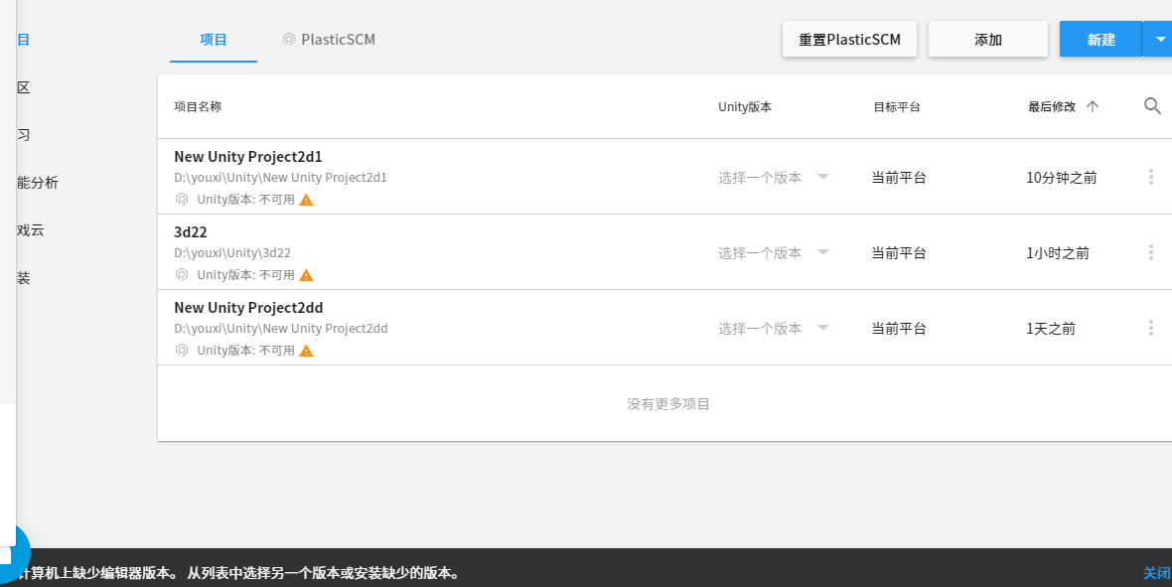Sort by 最后修改 column header
Screen dimensions: 1172x587
tap(1051, 107)
